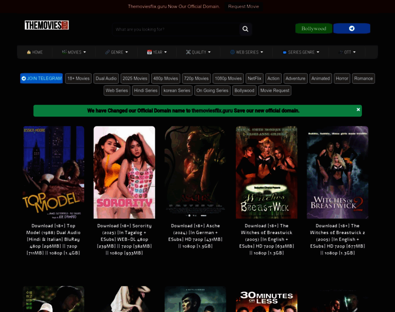The height and width of the screenshot is (312, 395).
Task: Open Download Asche (2024) link
Action: coord(195,236)
